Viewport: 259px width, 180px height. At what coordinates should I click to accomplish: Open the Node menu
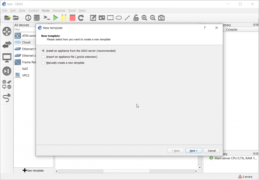(46, 11)
